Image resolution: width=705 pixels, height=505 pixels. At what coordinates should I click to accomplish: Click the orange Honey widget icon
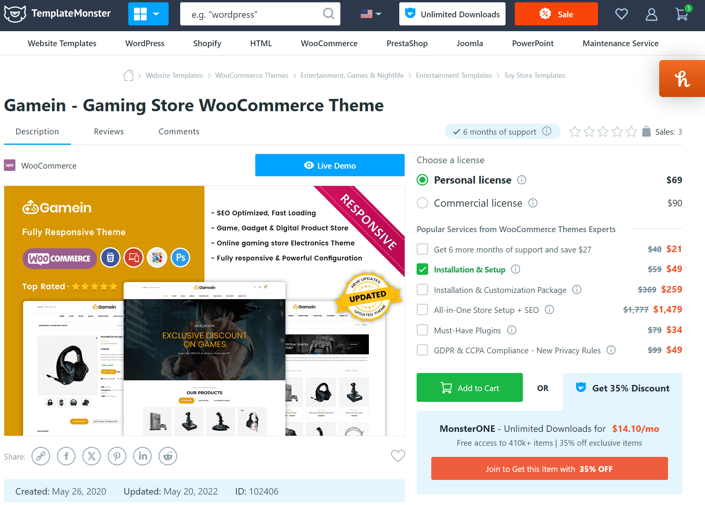682,79
